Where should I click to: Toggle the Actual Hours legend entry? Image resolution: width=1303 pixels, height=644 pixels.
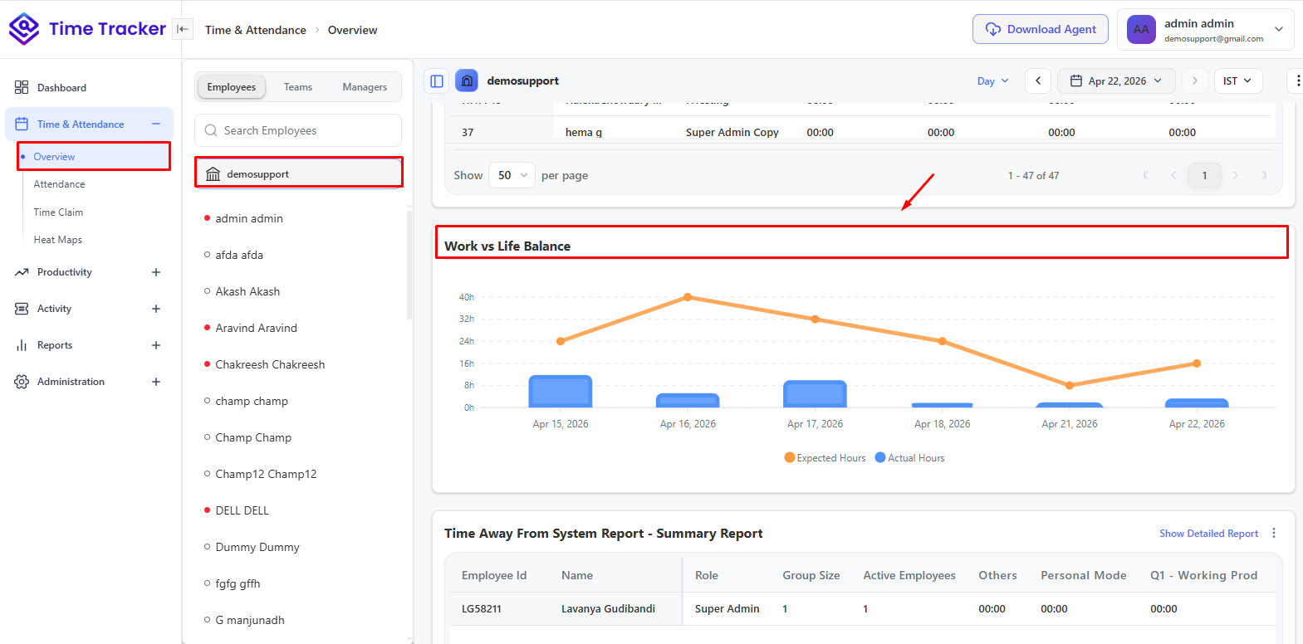point(910,458)
